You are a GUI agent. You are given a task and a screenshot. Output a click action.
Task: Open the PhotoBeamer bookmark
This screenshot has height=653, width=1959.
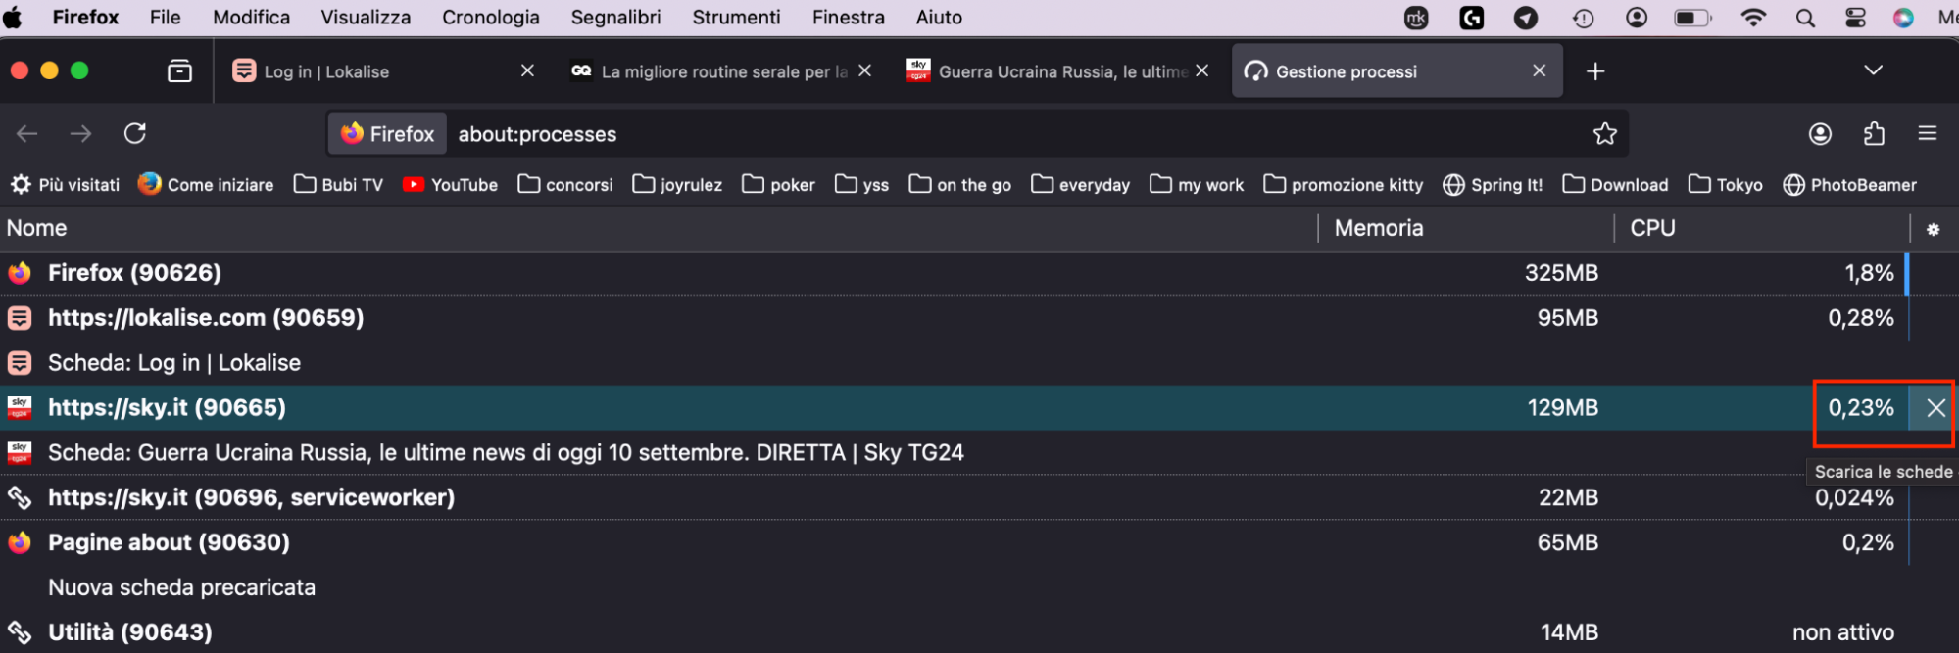[1849, 184]
